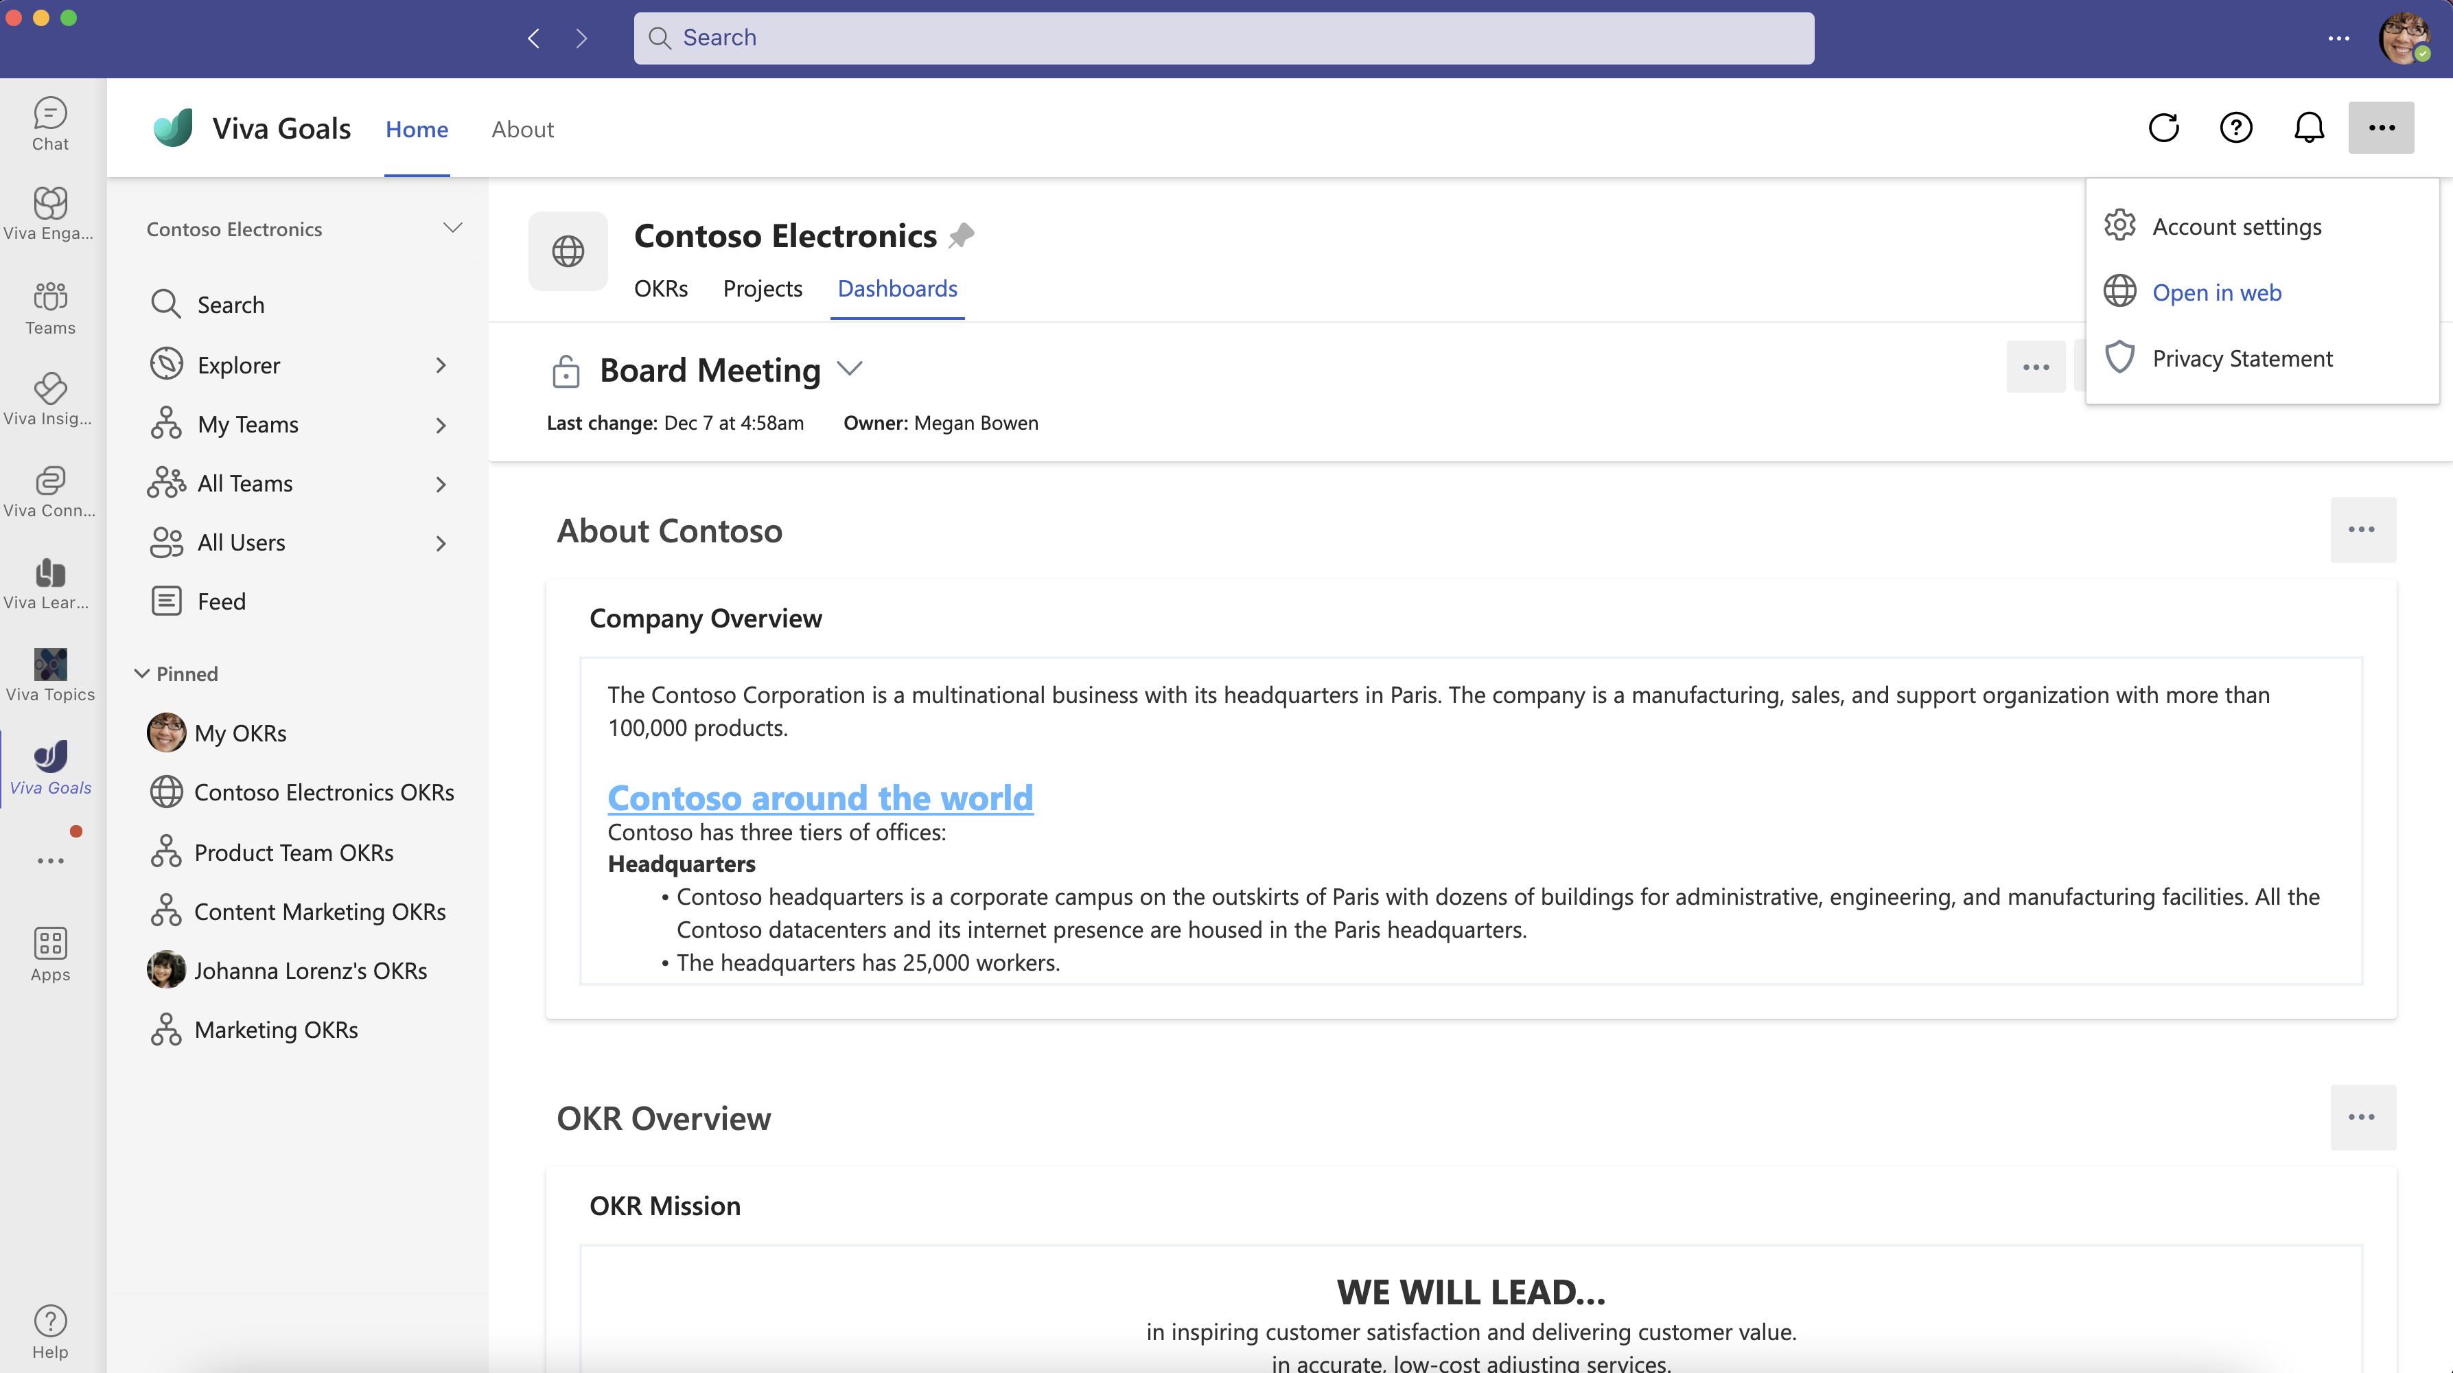2453x1373 pixels.
Task: Open the Board Meeting dropdown
Action: tap(852, 369)
